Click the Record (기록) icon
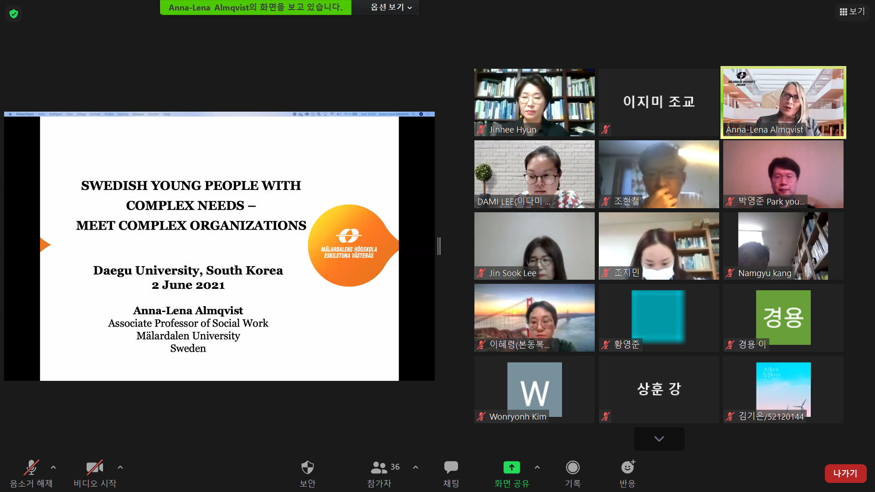The height and width of the screenshot is (492, 875). pos(572,467)
